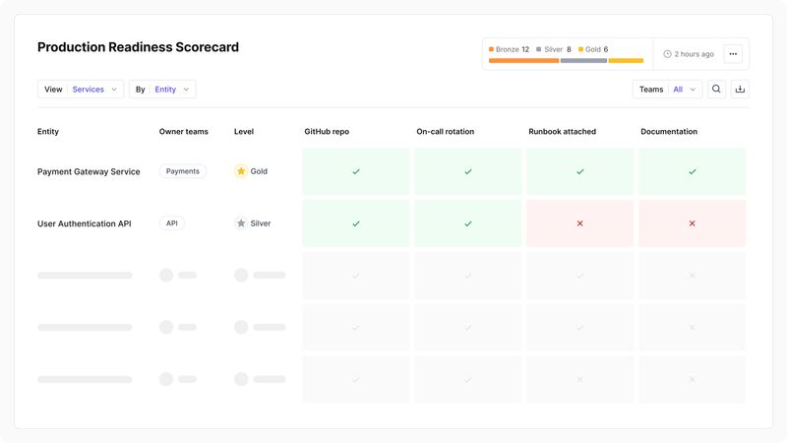
Task: Open the three-dot more options menu
Action: [x=733, y=54]
